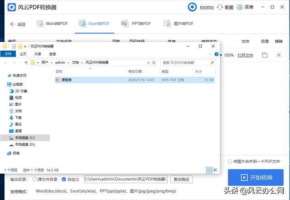
Task: Open the 主页 ribbon tab in Explorer
Action: coord(23,54)
